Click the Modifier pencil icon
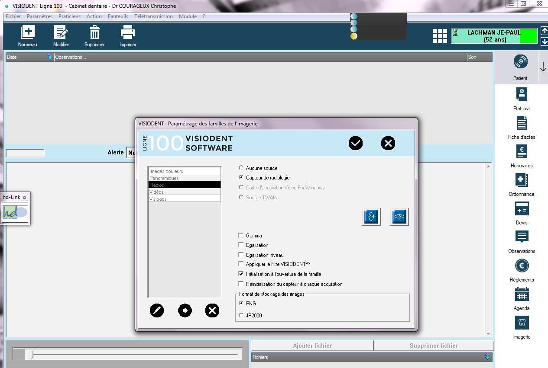Viewport: 548px width, 368px height. click(61, 33)
